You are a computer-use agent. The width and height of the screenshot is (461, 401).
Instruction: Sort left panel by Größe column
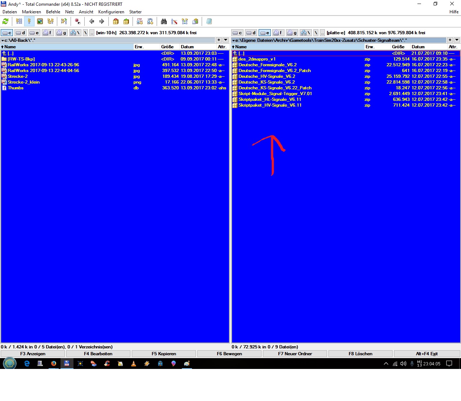pyautogui.click(x=169, y=47)
